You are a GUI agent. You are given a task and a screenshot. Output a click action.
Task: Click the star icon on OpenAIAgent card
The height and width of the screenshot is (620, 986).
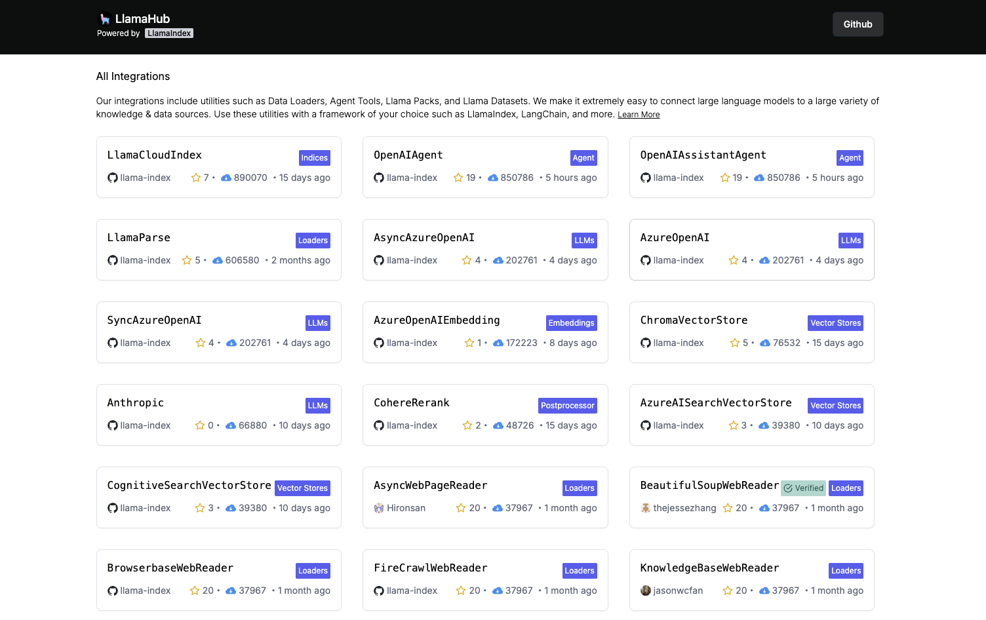(458, 178)
